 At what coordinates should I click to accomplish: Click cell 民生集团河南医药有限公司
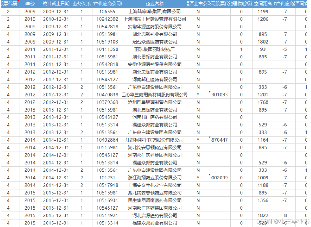click(154, 200)
